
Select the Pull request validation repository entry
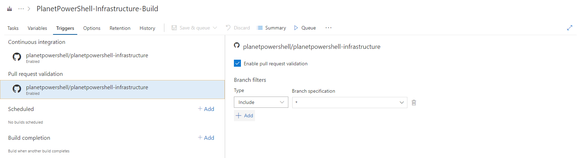coord(112,90)
